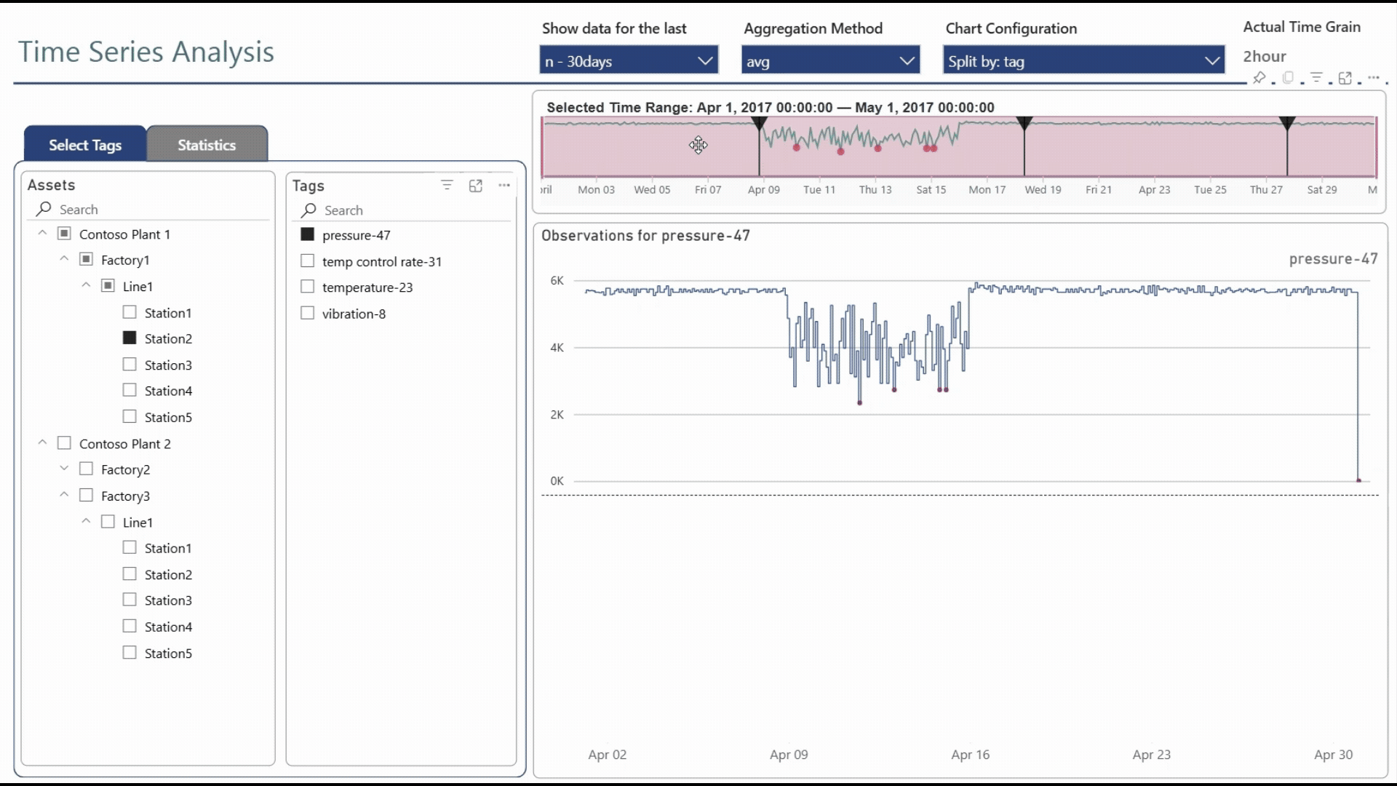Open the filter icon on the Tags panel

coord(447,186)
